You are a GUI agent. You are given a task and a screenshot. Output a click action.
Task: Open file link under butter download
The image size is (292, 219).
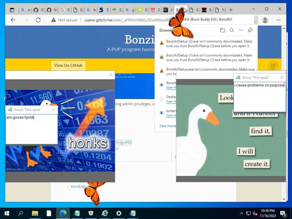171,115
